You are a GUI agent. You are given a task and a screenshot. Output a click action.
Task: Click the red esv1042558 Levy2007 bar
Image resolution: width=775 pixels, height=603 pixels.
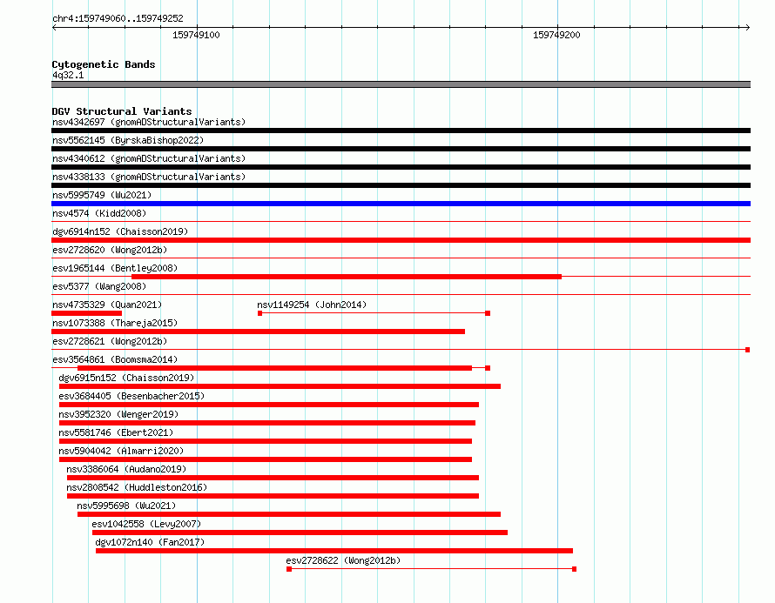point(300,533)
